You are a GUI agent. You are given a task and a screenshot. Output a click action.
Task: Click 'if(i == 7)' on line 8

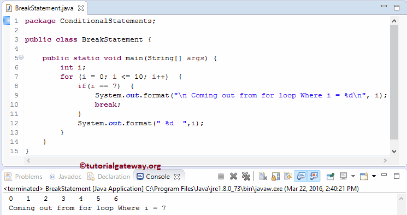tap(99, 86)
